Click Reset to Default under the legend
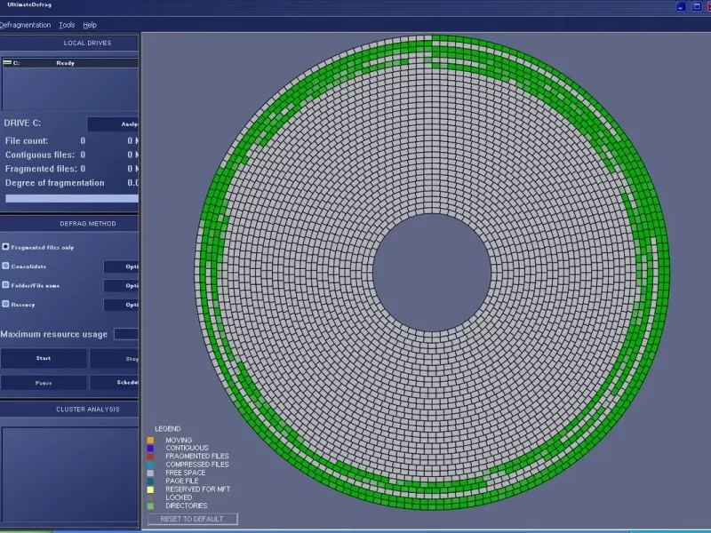711x533 pixels. pyautogui.click(x=192, y=519)
